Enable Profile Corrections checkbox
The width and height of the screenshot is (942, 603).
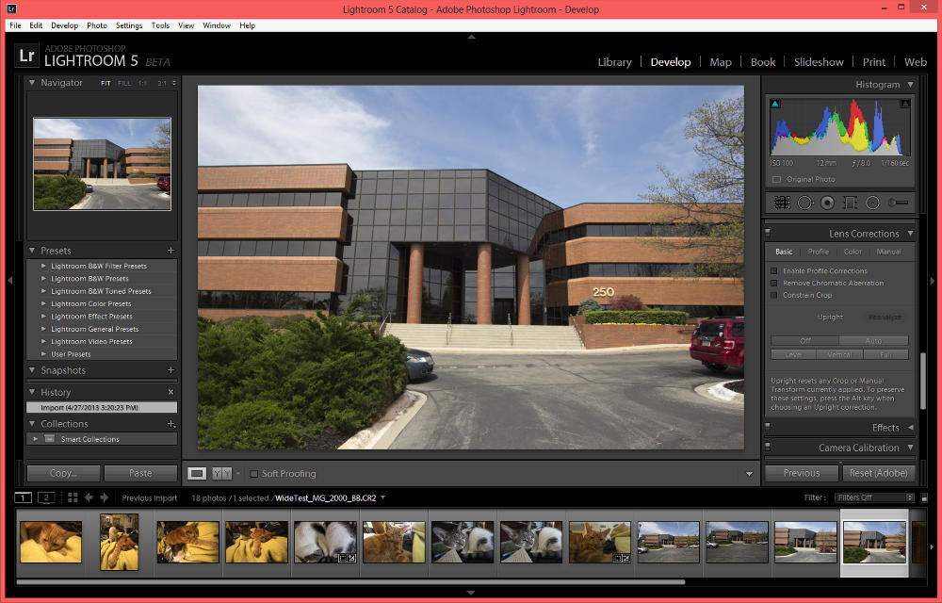773,270
